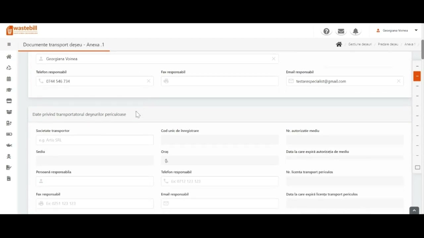Click the phone field containing 0744 546 734

pos(95,81)
